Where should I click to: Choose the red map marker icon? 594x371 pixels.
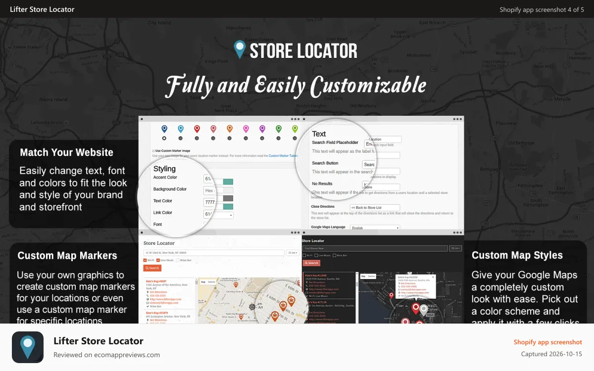pos(197,129)
